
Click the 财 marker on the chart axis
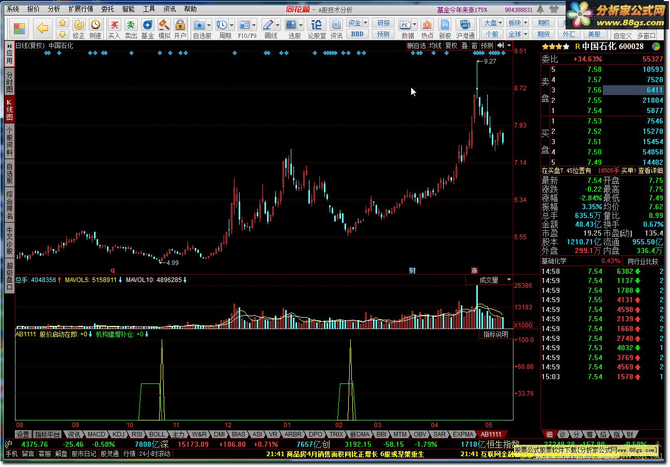click(412, 270)
